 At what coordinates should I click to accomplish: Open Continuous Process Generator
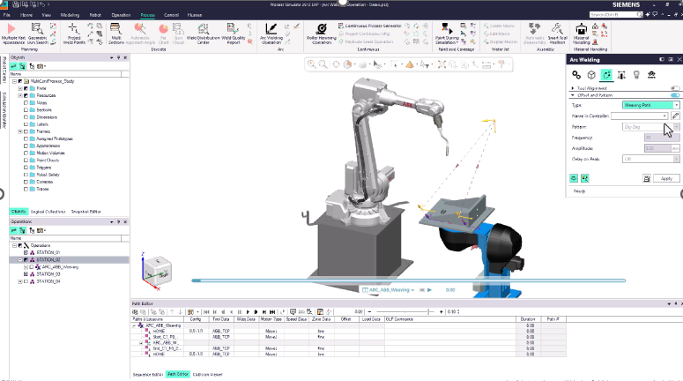369,26
